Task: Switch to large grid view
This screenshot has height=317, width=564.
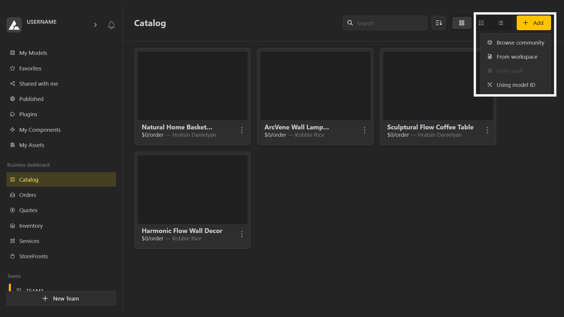Action: pos(461,23)
